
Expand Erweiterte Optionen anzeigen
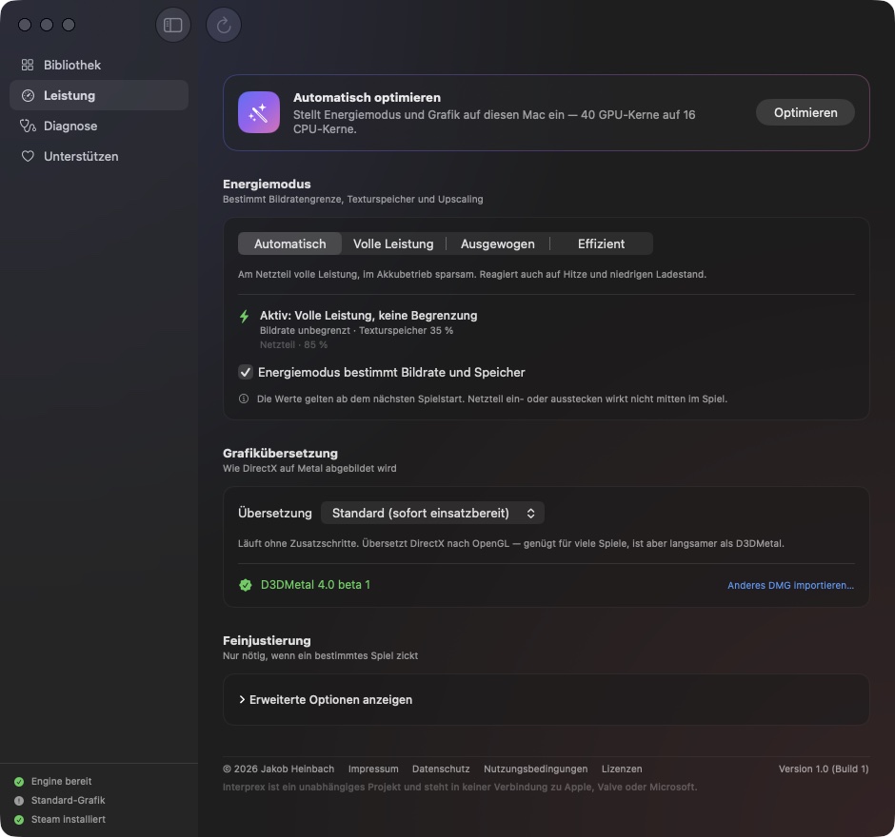click(x=326, y=700)
